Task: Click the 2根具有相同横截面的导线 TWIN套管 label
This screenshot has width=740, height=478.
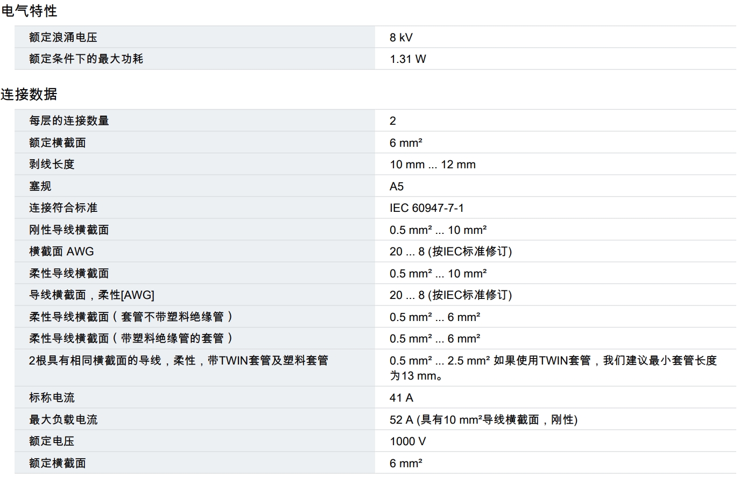Action: click(178, 360)
